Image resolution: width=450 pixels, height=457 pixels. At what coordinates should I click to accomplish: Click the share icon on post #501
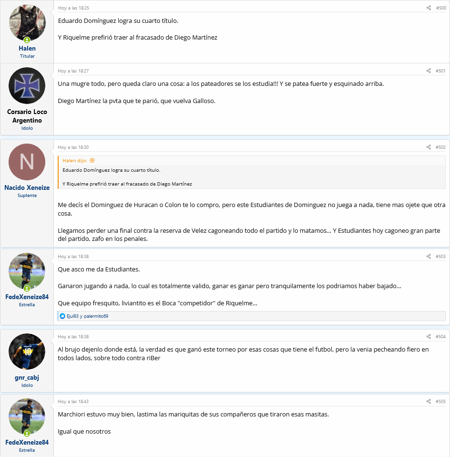pos(429,71)
